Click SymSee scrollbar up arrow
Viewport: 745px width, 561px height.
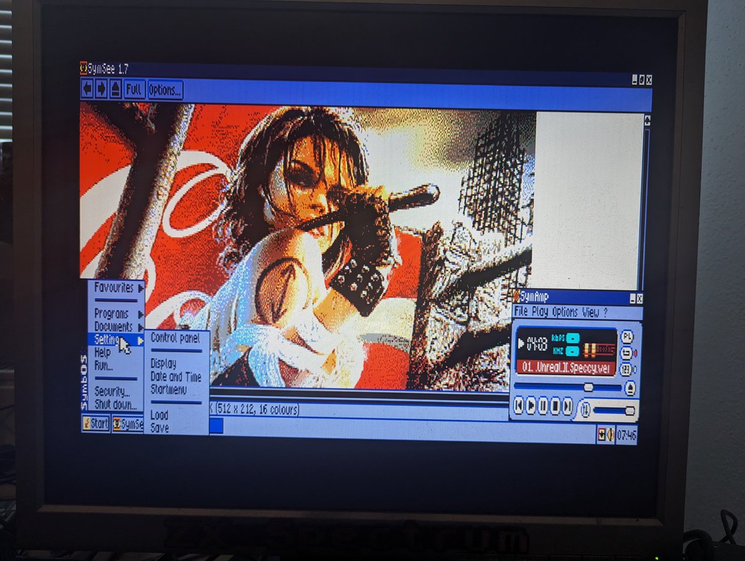[647, 120]
